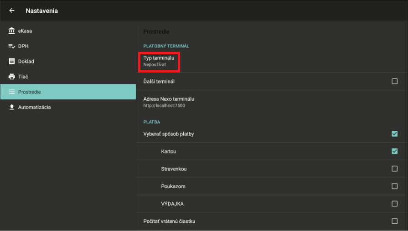Uncheck the Vyberať spôsob platby checkbox
The height and width of the screenshot is (231, 408).
point(394,134)
